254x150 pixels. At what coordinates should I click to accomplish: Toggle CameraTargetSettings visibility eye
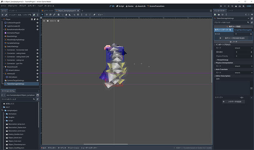[38, 81]
